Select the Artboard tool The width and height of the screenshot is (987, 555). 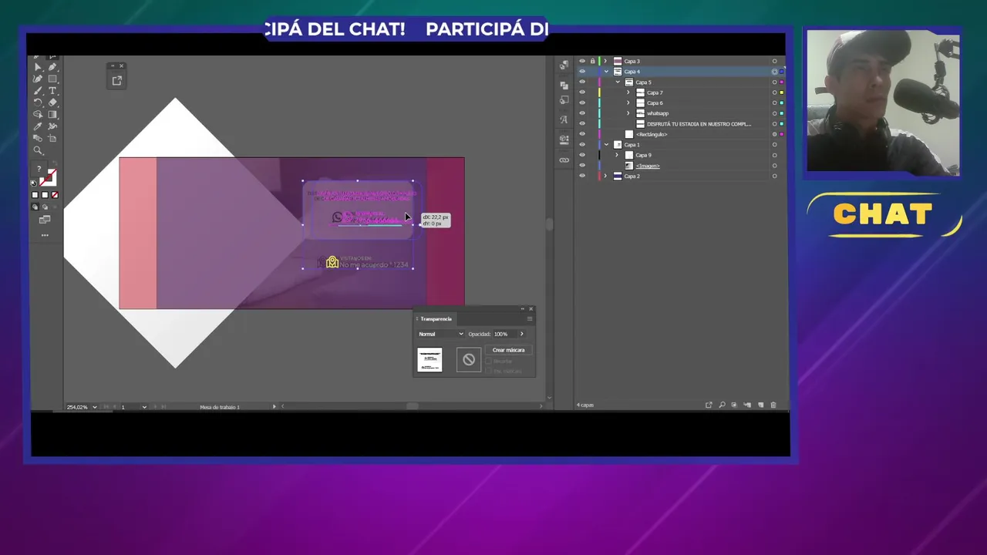coord(52,138)
